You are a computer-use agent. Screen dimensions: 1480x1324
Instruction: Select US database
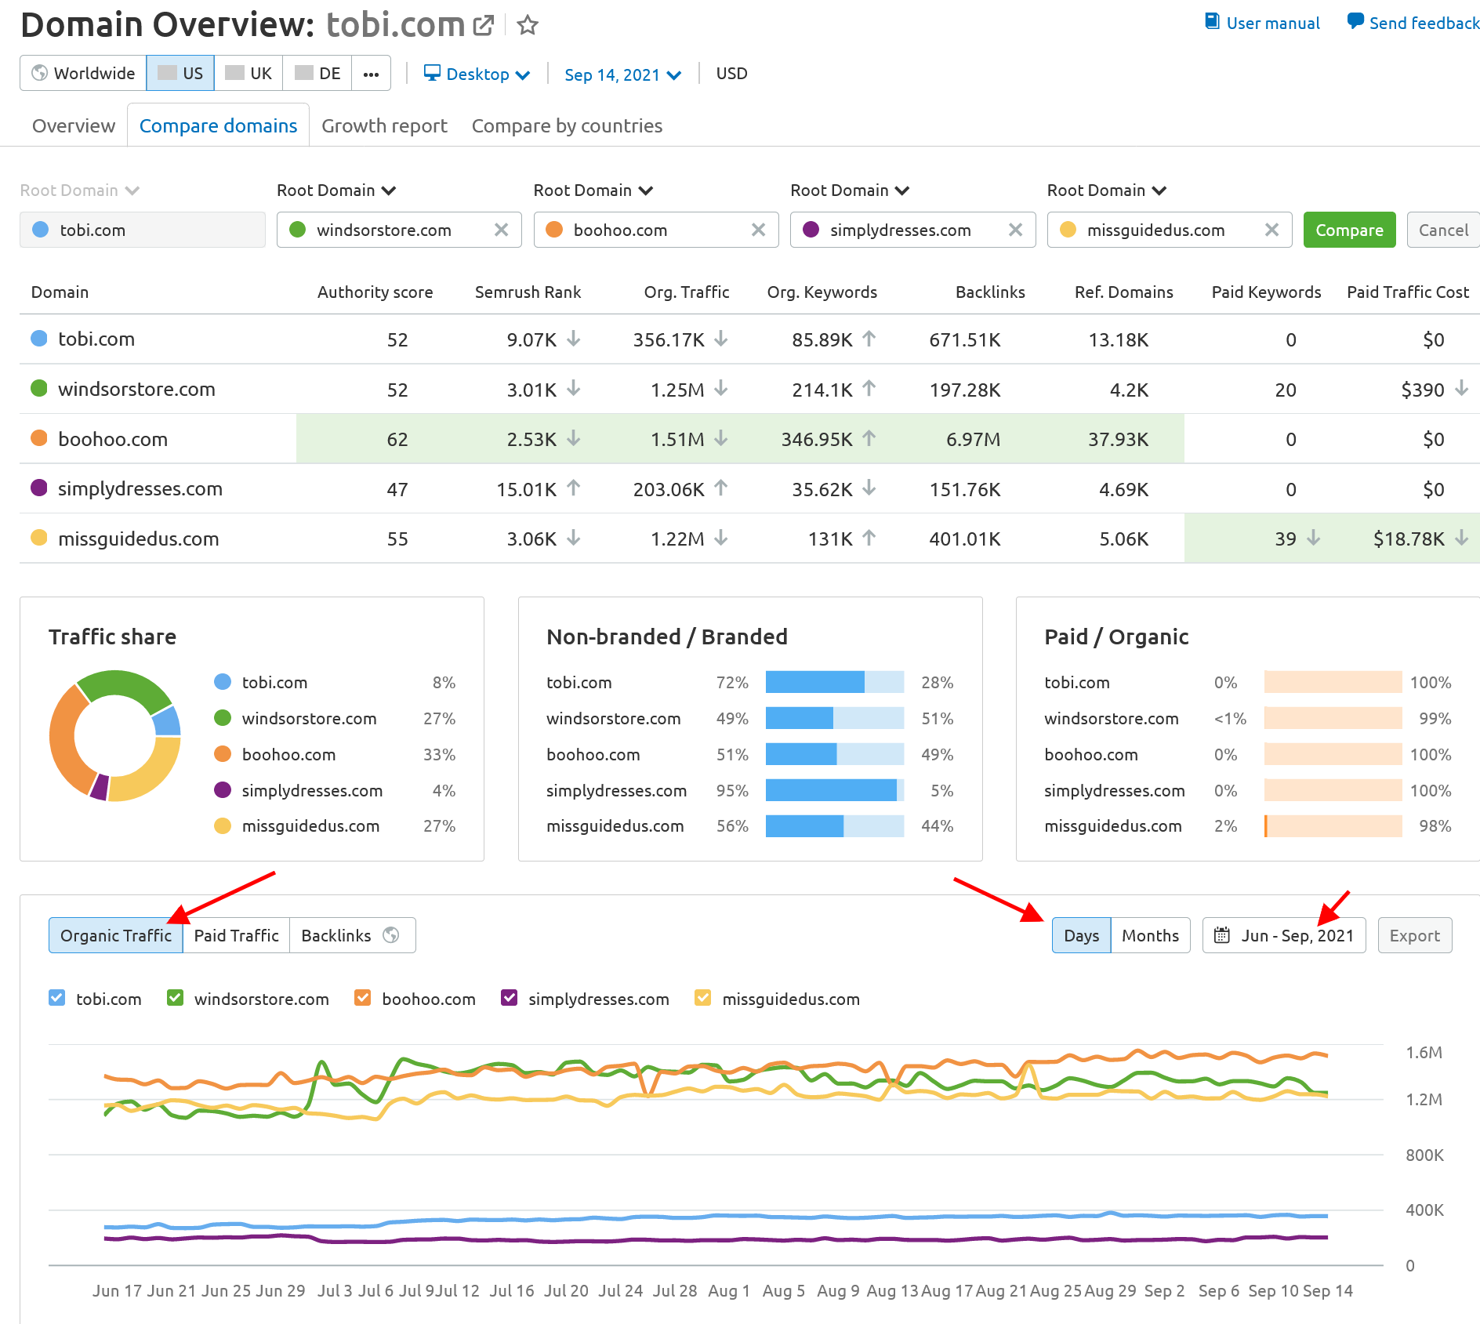point(180,74)
